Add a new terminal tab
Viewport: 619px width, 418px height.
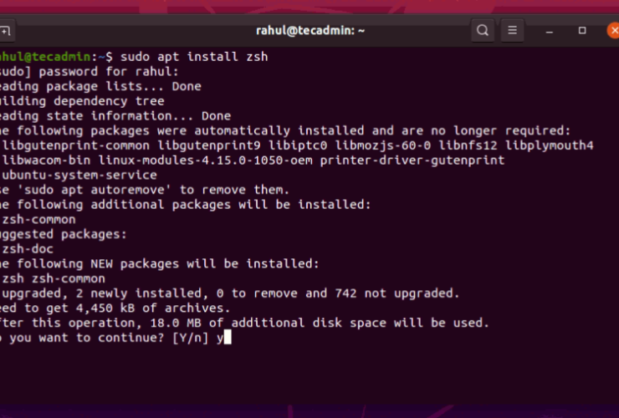4,31
